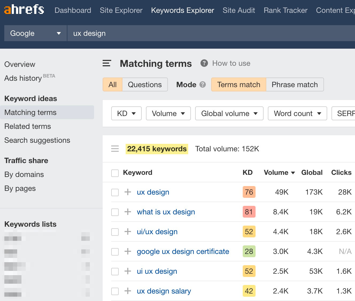Viewport: 355px width, 301px height.
Task: Open the Google search engine dropdown
Action: click(x=35, y=33)
